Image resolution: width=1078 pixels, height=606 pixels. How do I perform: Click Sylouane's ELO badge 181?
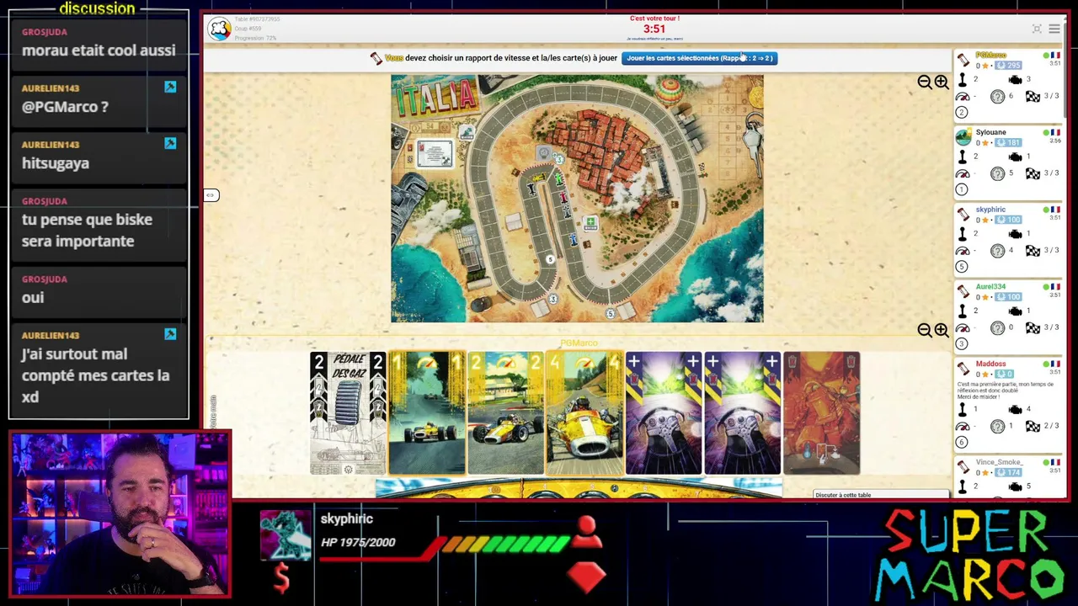point(1007,143)
